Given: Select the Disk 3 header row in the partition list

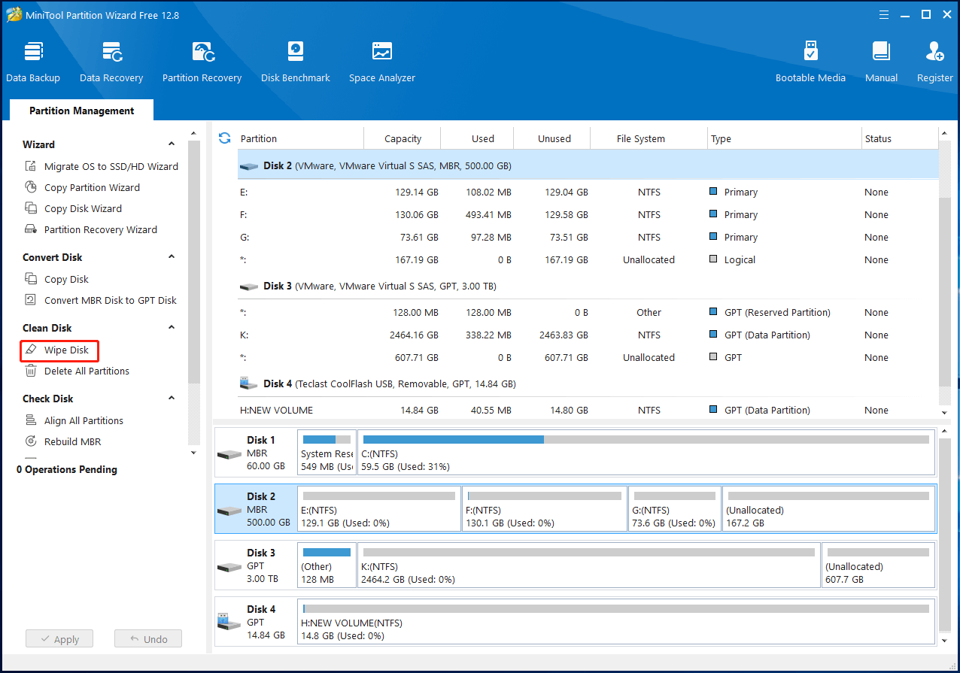Looking at the screenshot, I should [x=588, y=286].
